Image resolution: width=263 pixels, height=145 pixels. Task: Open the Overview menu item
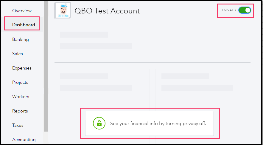click(22, 11)
